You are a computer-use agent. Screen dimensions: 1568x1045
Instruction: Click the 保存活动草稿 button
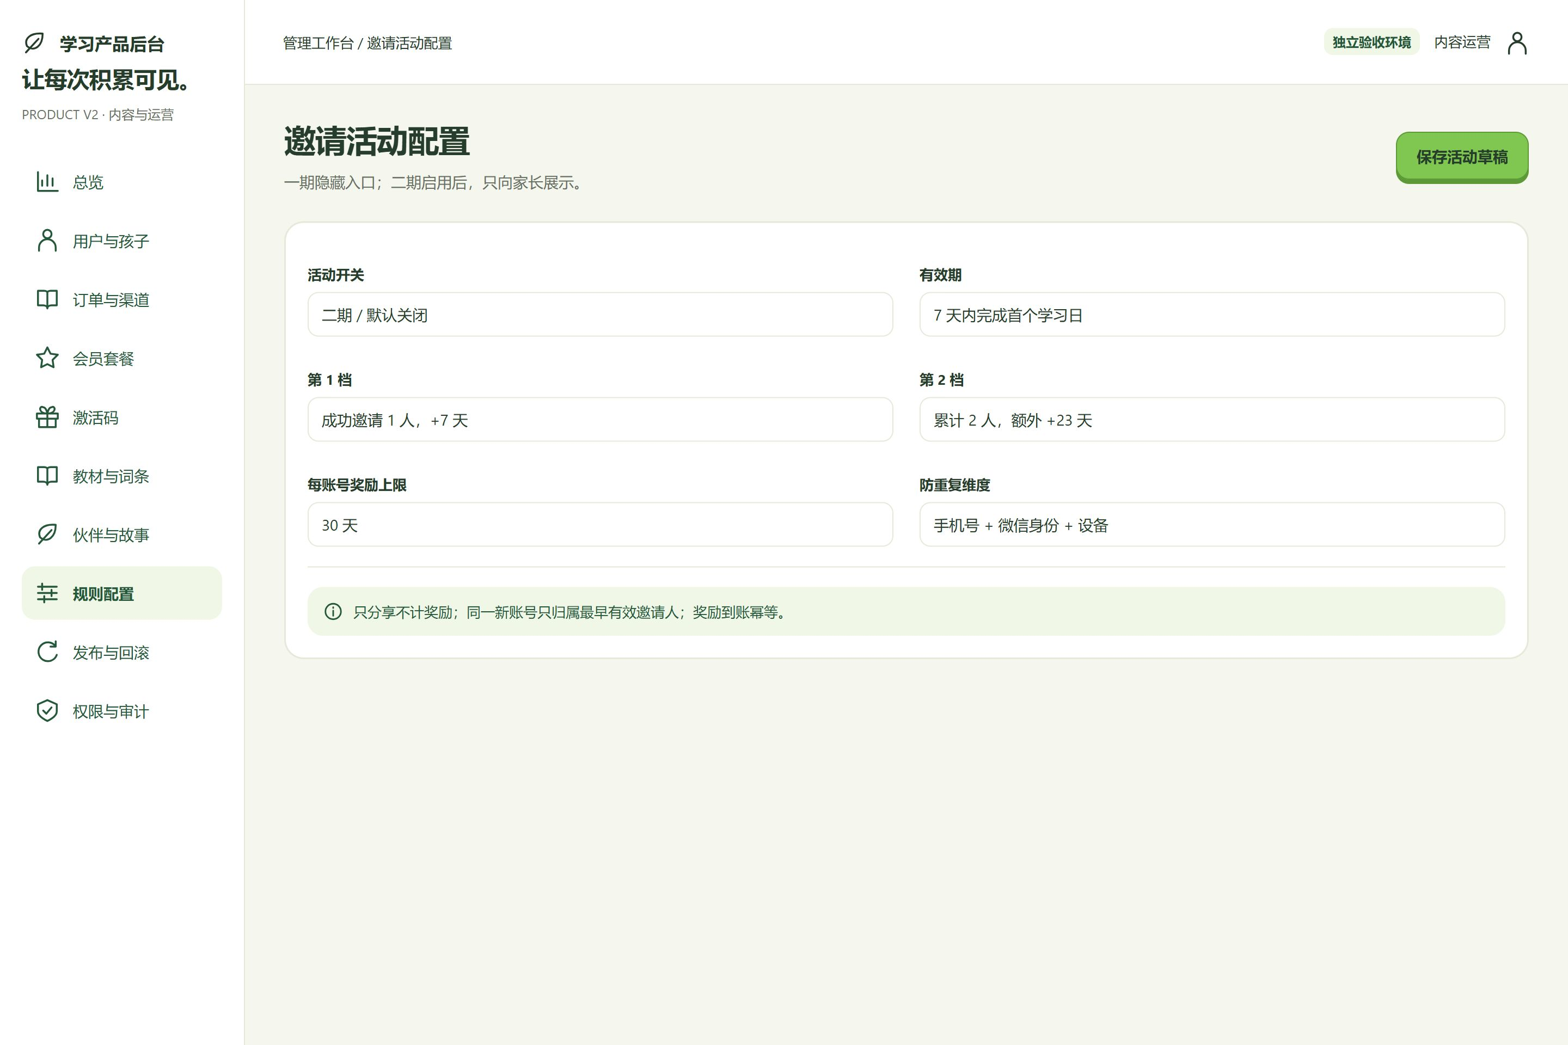pyautogui.click(x=1462, y=157)
